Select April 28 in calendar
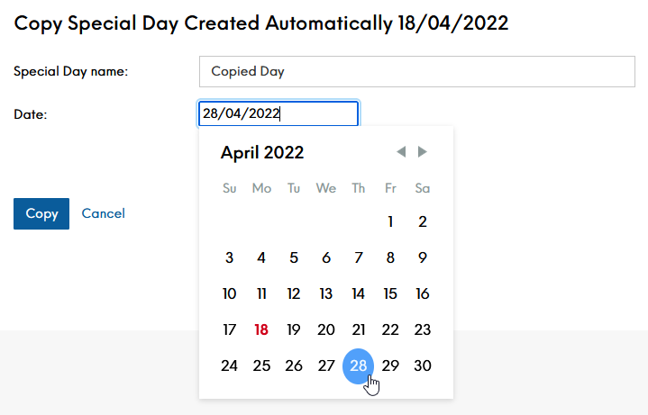Screen dimensions: 648x415 click(x=359, y=365)
